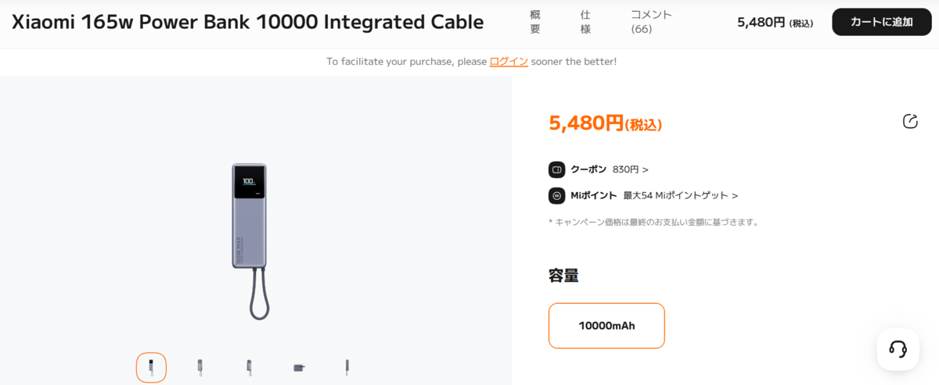
Task: Follow the ログイン link
Action: [x=509, y=62]
